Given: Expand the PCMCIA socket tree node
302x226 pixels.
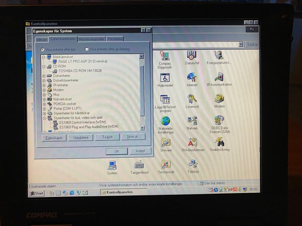Looking at the screenshot, I should pos(44,104).
